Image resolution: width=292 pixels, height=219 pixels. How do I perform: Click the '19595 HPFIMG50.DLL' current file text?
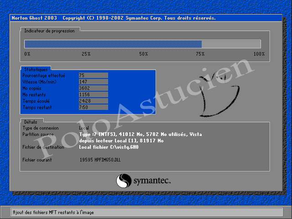pos(100,160)
